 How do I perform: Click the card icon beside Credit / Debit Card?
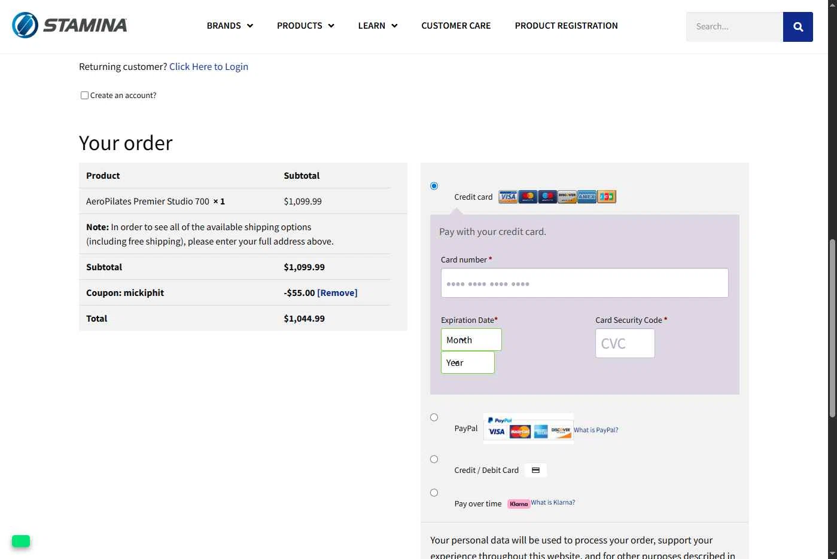pos(535,471)
